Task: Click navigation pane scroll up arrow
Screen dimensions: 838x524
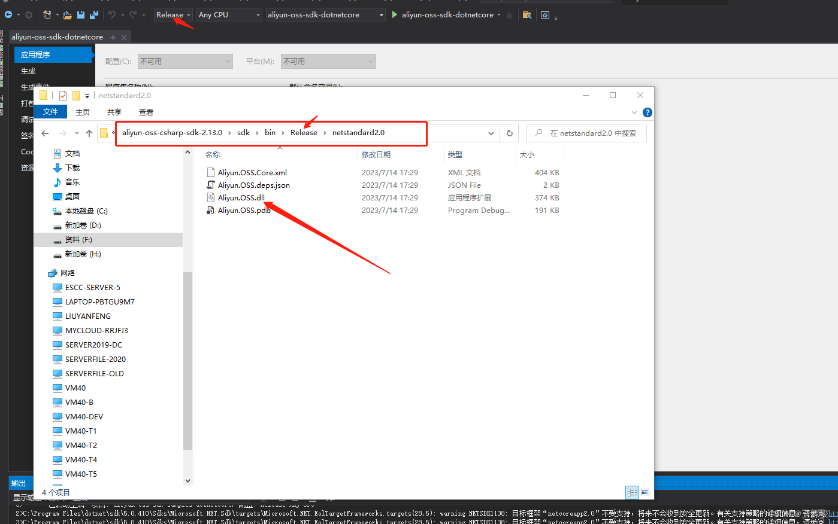Action: 187,153
